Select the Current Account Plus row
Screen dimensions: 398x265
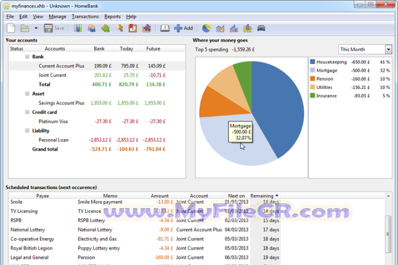coord(97,66)
